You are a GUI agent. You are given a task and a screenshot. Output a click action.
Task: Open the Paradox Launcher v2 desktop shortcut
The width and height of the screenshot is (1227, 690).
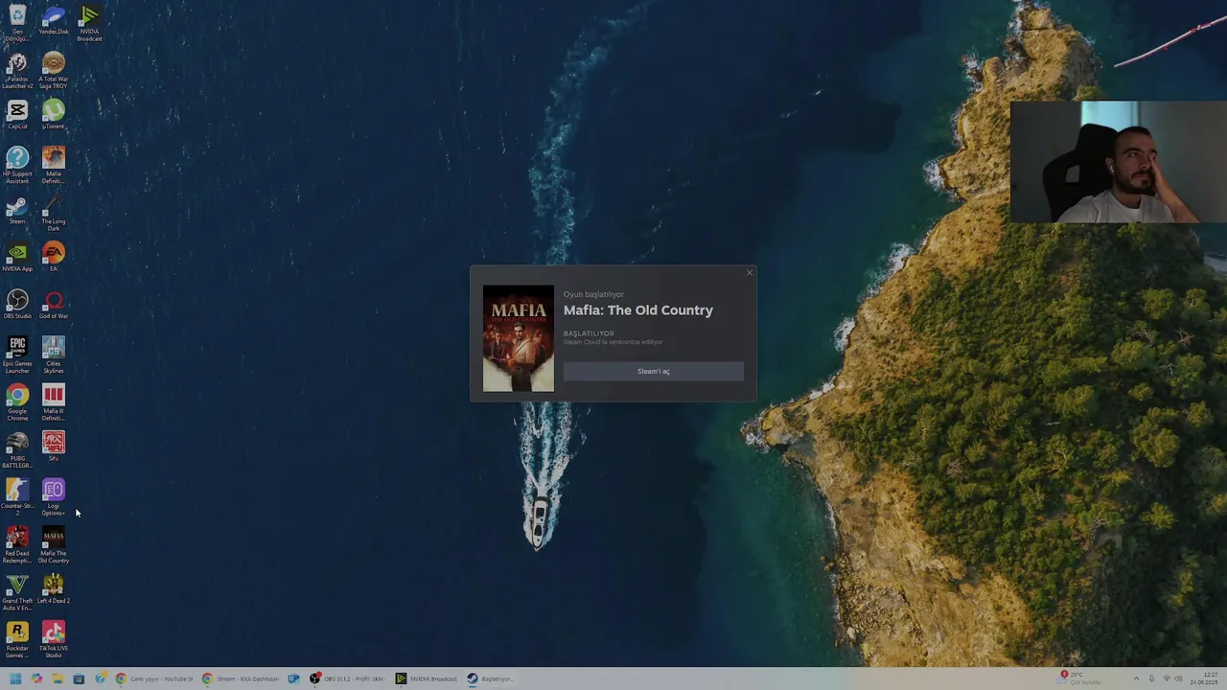pos(17,72)
